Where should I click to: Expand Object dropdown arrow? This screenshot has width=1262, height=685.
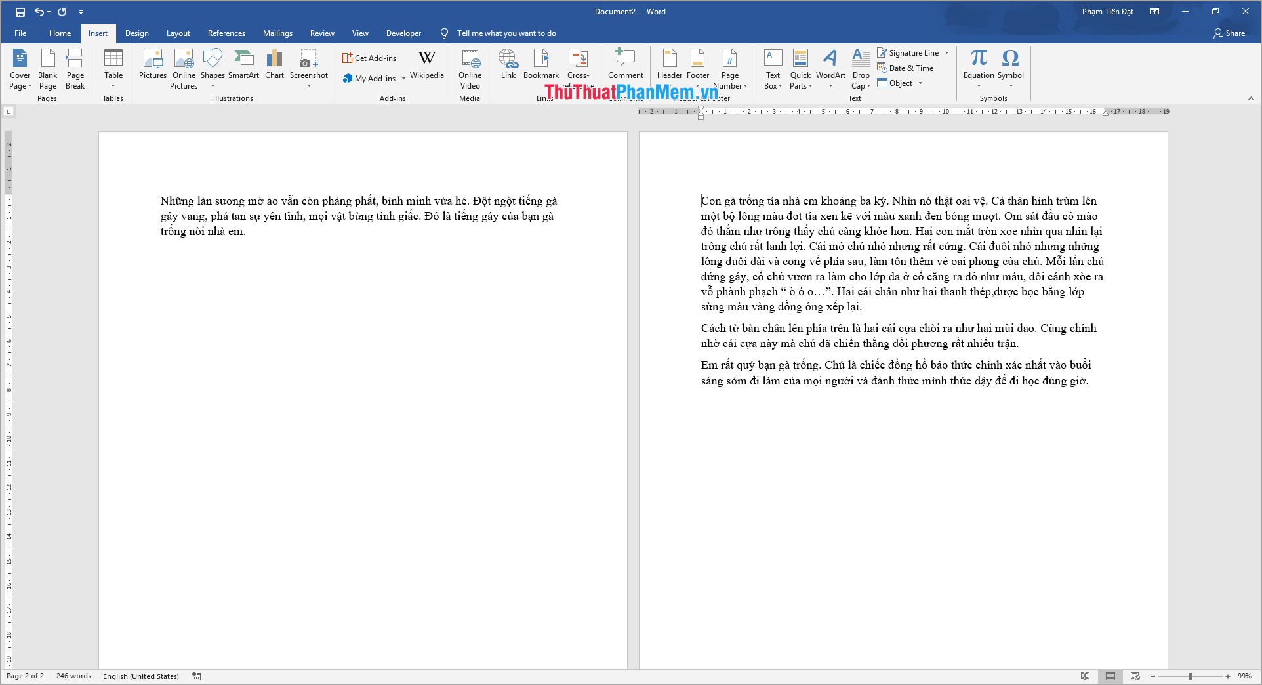pyautogui.click(x=920, y=83)
